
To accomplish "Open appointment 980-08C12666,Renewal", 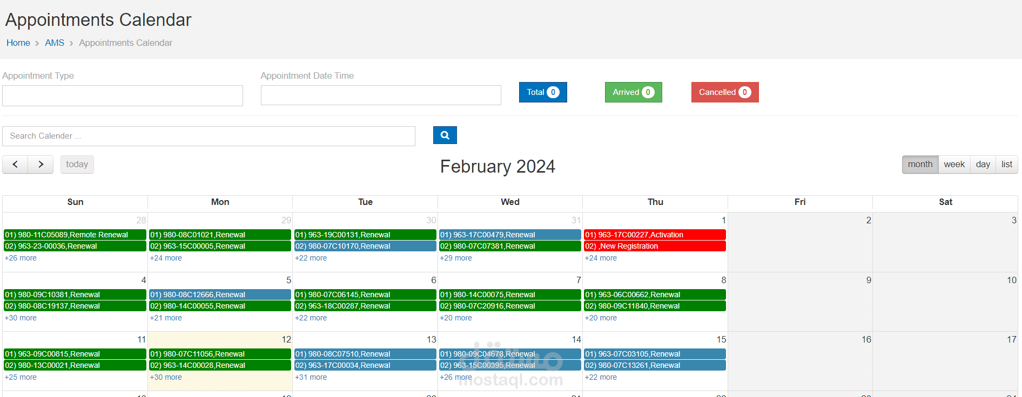I will tap(220, 295).
